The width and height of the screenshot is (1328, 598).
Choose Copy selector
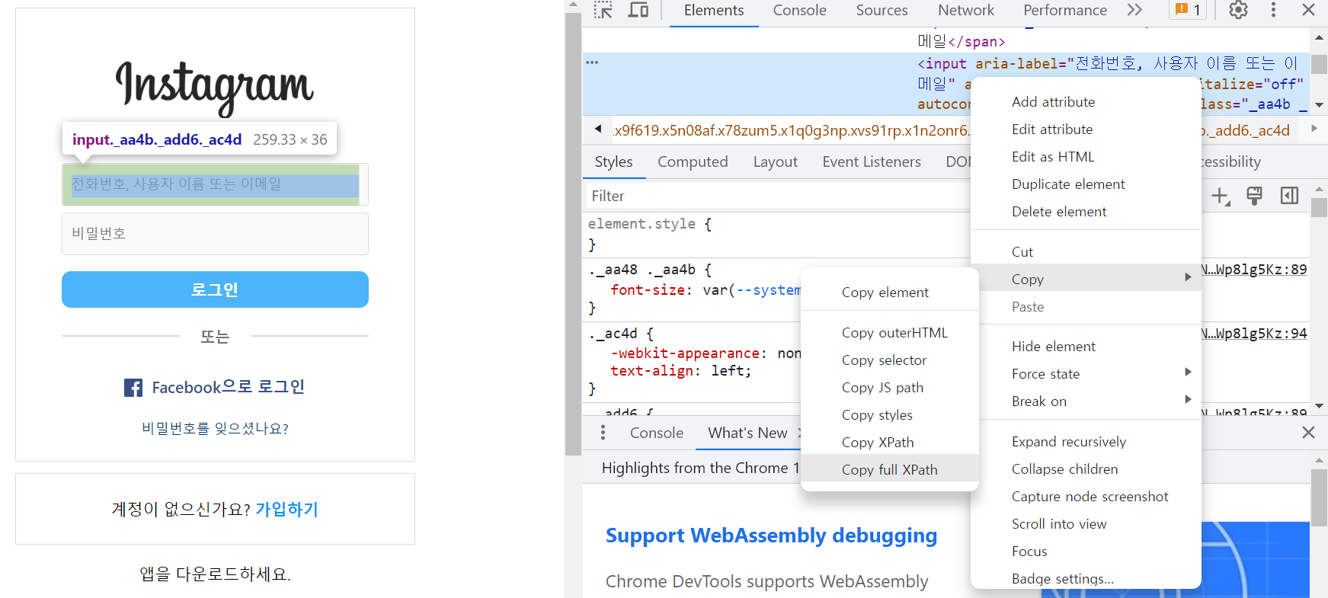pos(890,360)
